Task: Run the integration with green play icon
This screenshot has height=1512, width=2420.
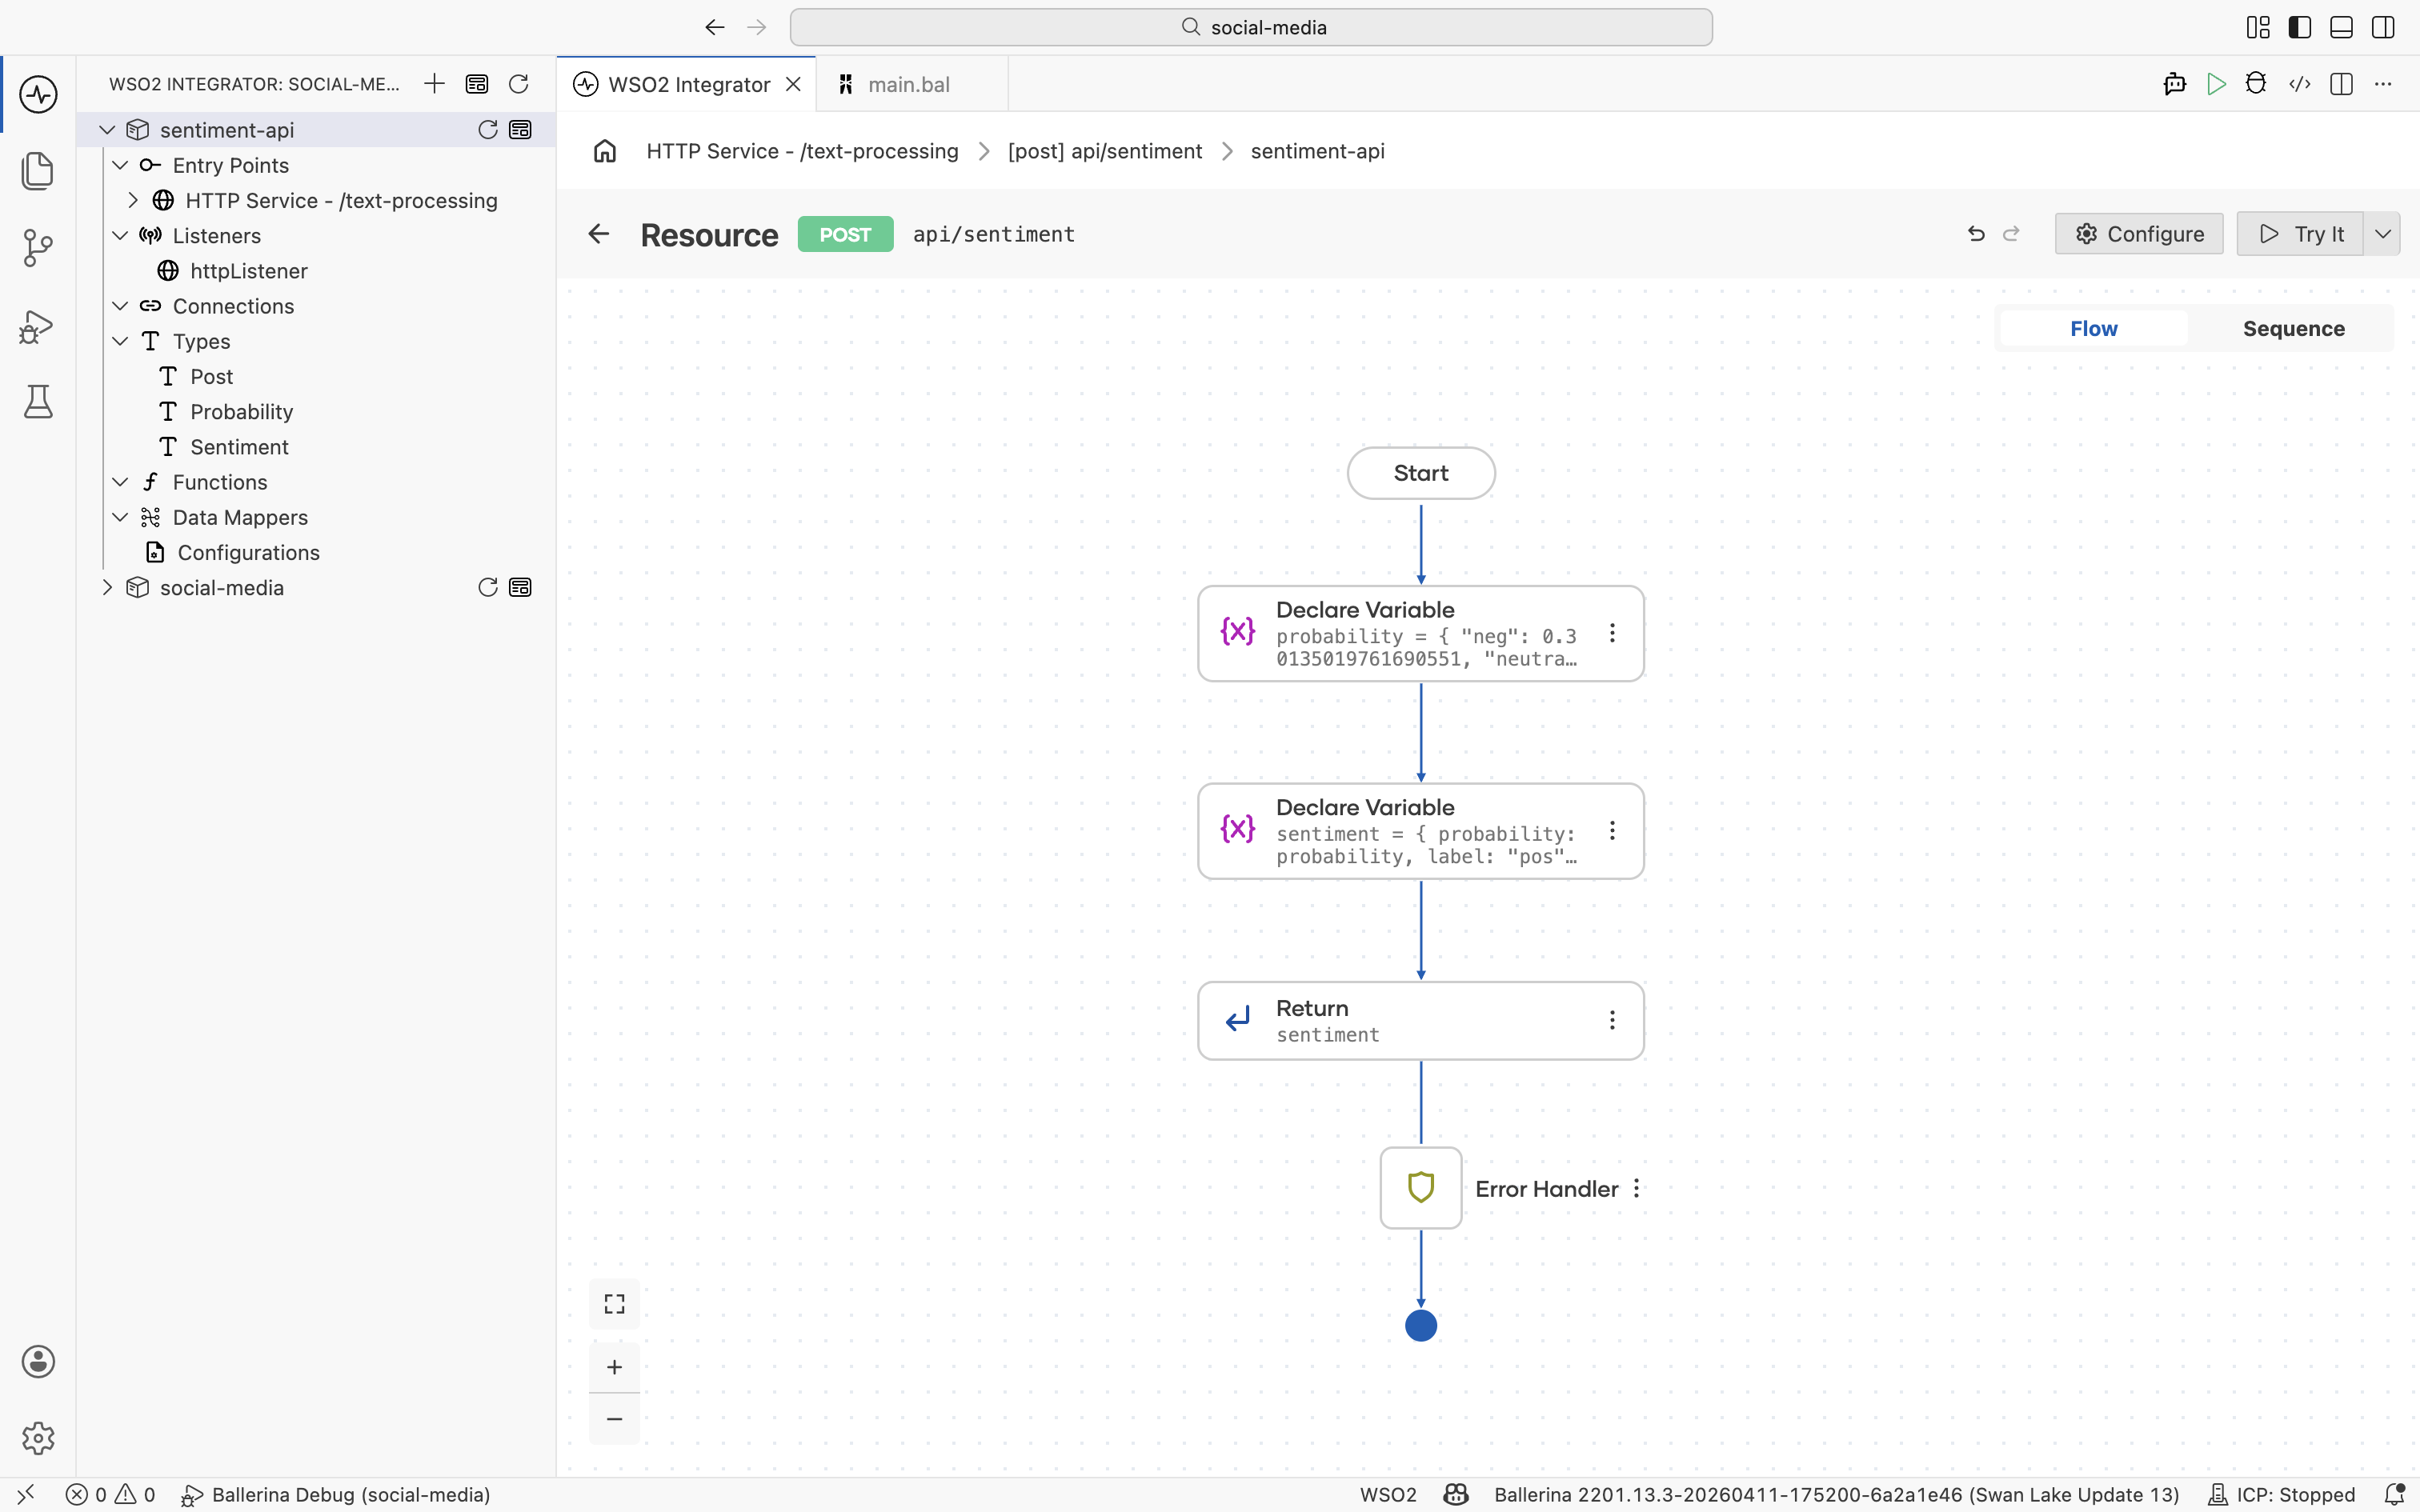Action: pos(2216,84)
